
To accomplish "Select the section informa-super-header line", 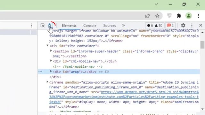I will pyautogui.click(x=126, y=54).
